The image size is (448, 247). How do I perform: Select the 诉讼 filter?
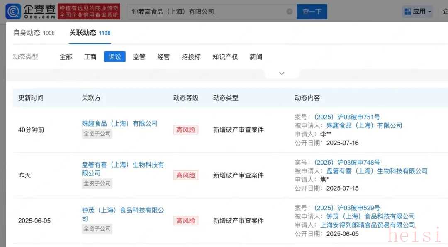coord(114,57)
